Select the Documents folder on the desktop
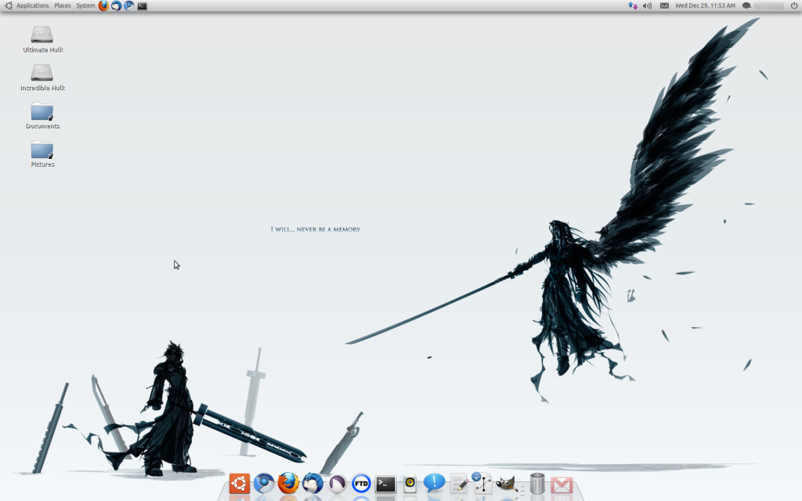 point(42,116)
